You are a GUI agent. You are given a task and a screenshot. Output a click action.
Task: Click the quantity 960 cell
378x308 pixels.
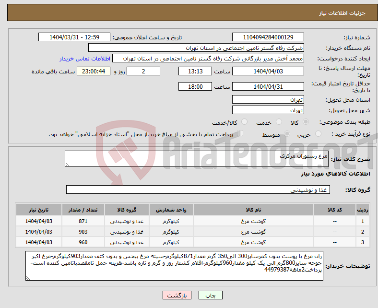point(83,242)
